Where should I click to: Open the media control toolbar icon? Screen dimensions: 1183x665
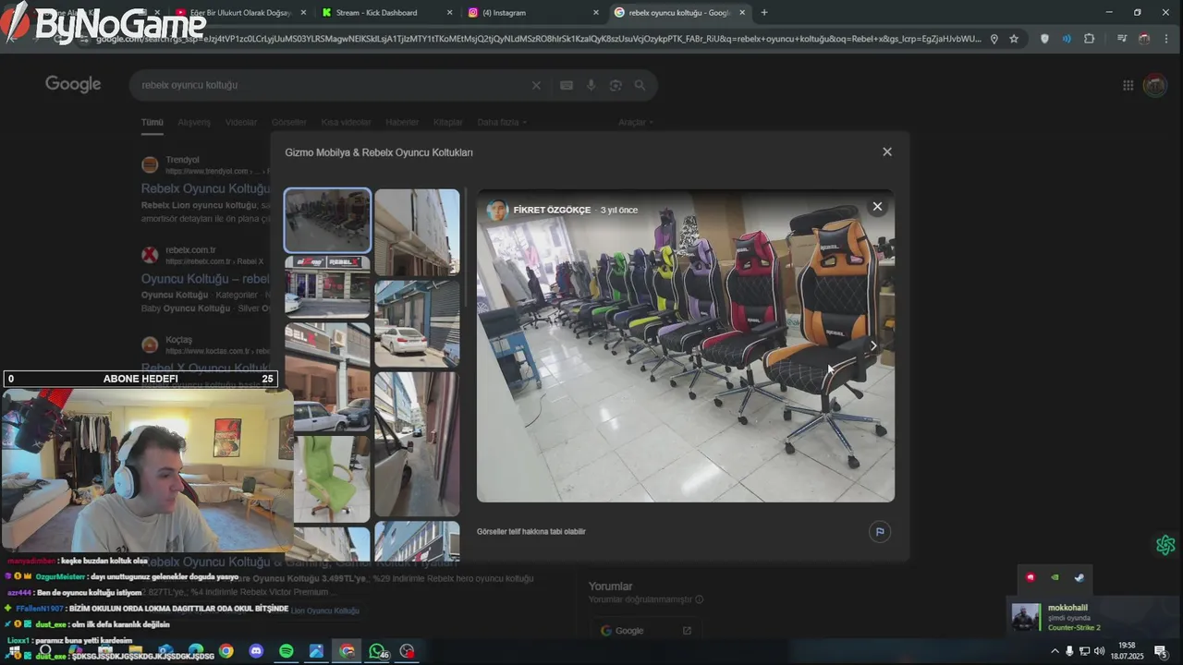pos(1122,39)
